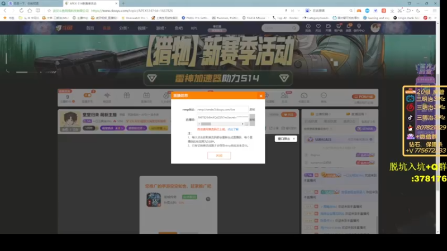Open 首页 in Douyu navigation
447x251 pixels.
pyautogui.click(x=90, y=28)
